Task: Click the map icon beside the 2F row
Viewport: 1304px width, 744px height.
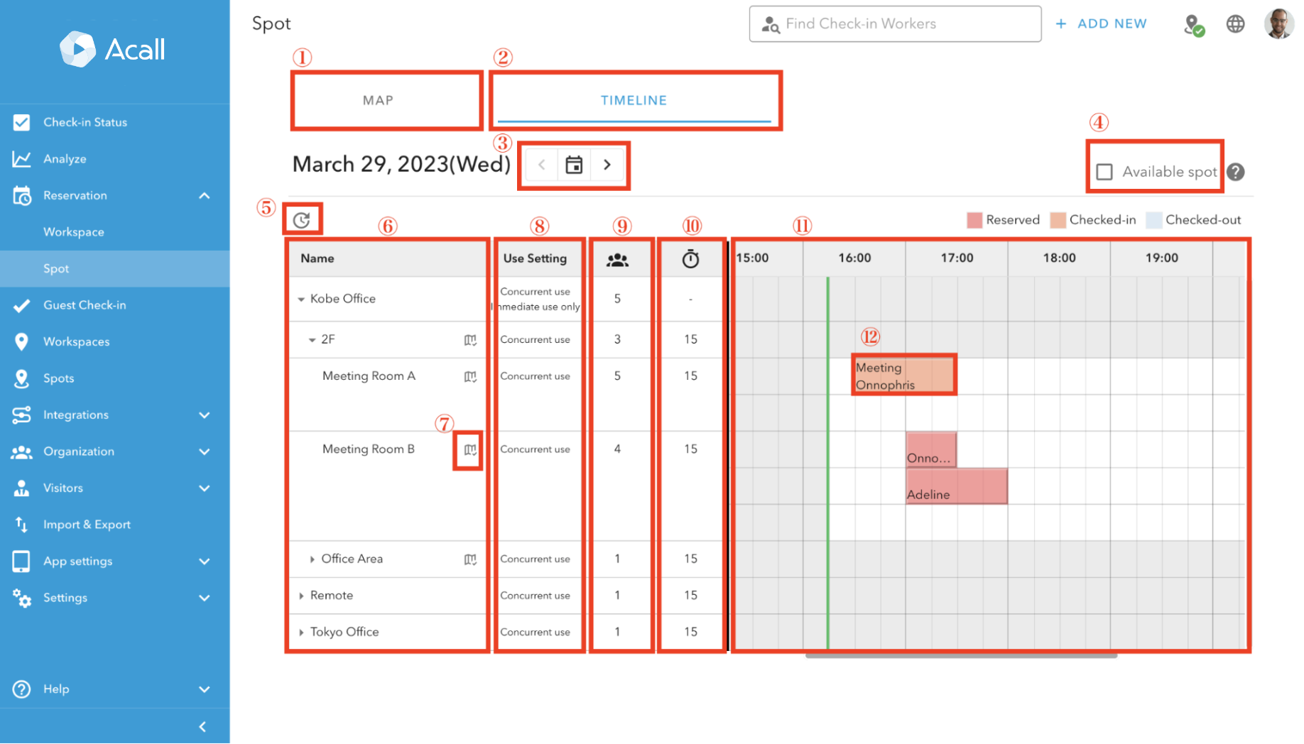Action: (469, 339)
